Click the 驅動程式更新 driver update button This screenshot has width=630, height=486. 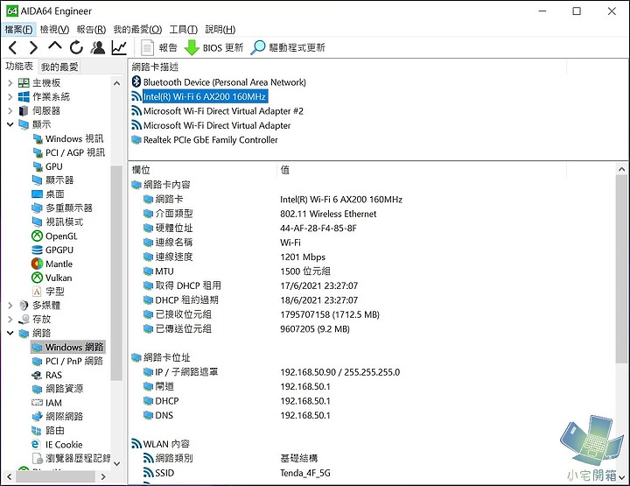[288, 48]
